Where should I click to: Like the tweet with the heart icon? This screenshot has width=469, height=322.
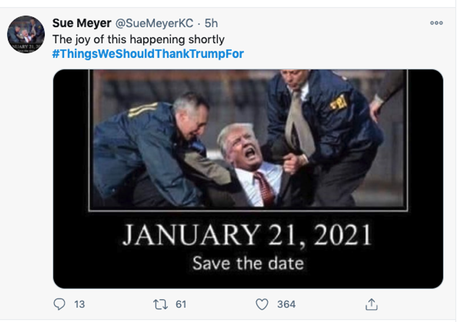tap(262, 304)
